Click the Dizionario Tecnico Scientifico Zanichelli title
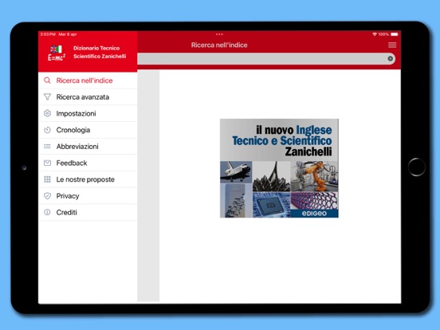The width and height of the screenshot is (440, 330). point(100,52)
